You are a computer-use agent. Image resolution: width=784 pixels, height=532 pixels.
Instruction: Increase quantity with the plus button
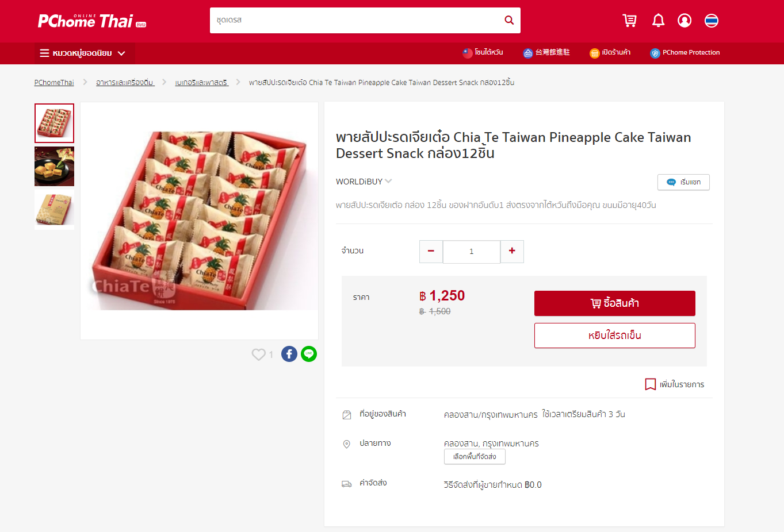pos(512,251)
